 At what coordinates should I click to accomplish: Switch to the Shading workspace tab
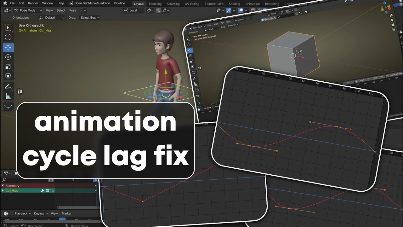point(234,4)
